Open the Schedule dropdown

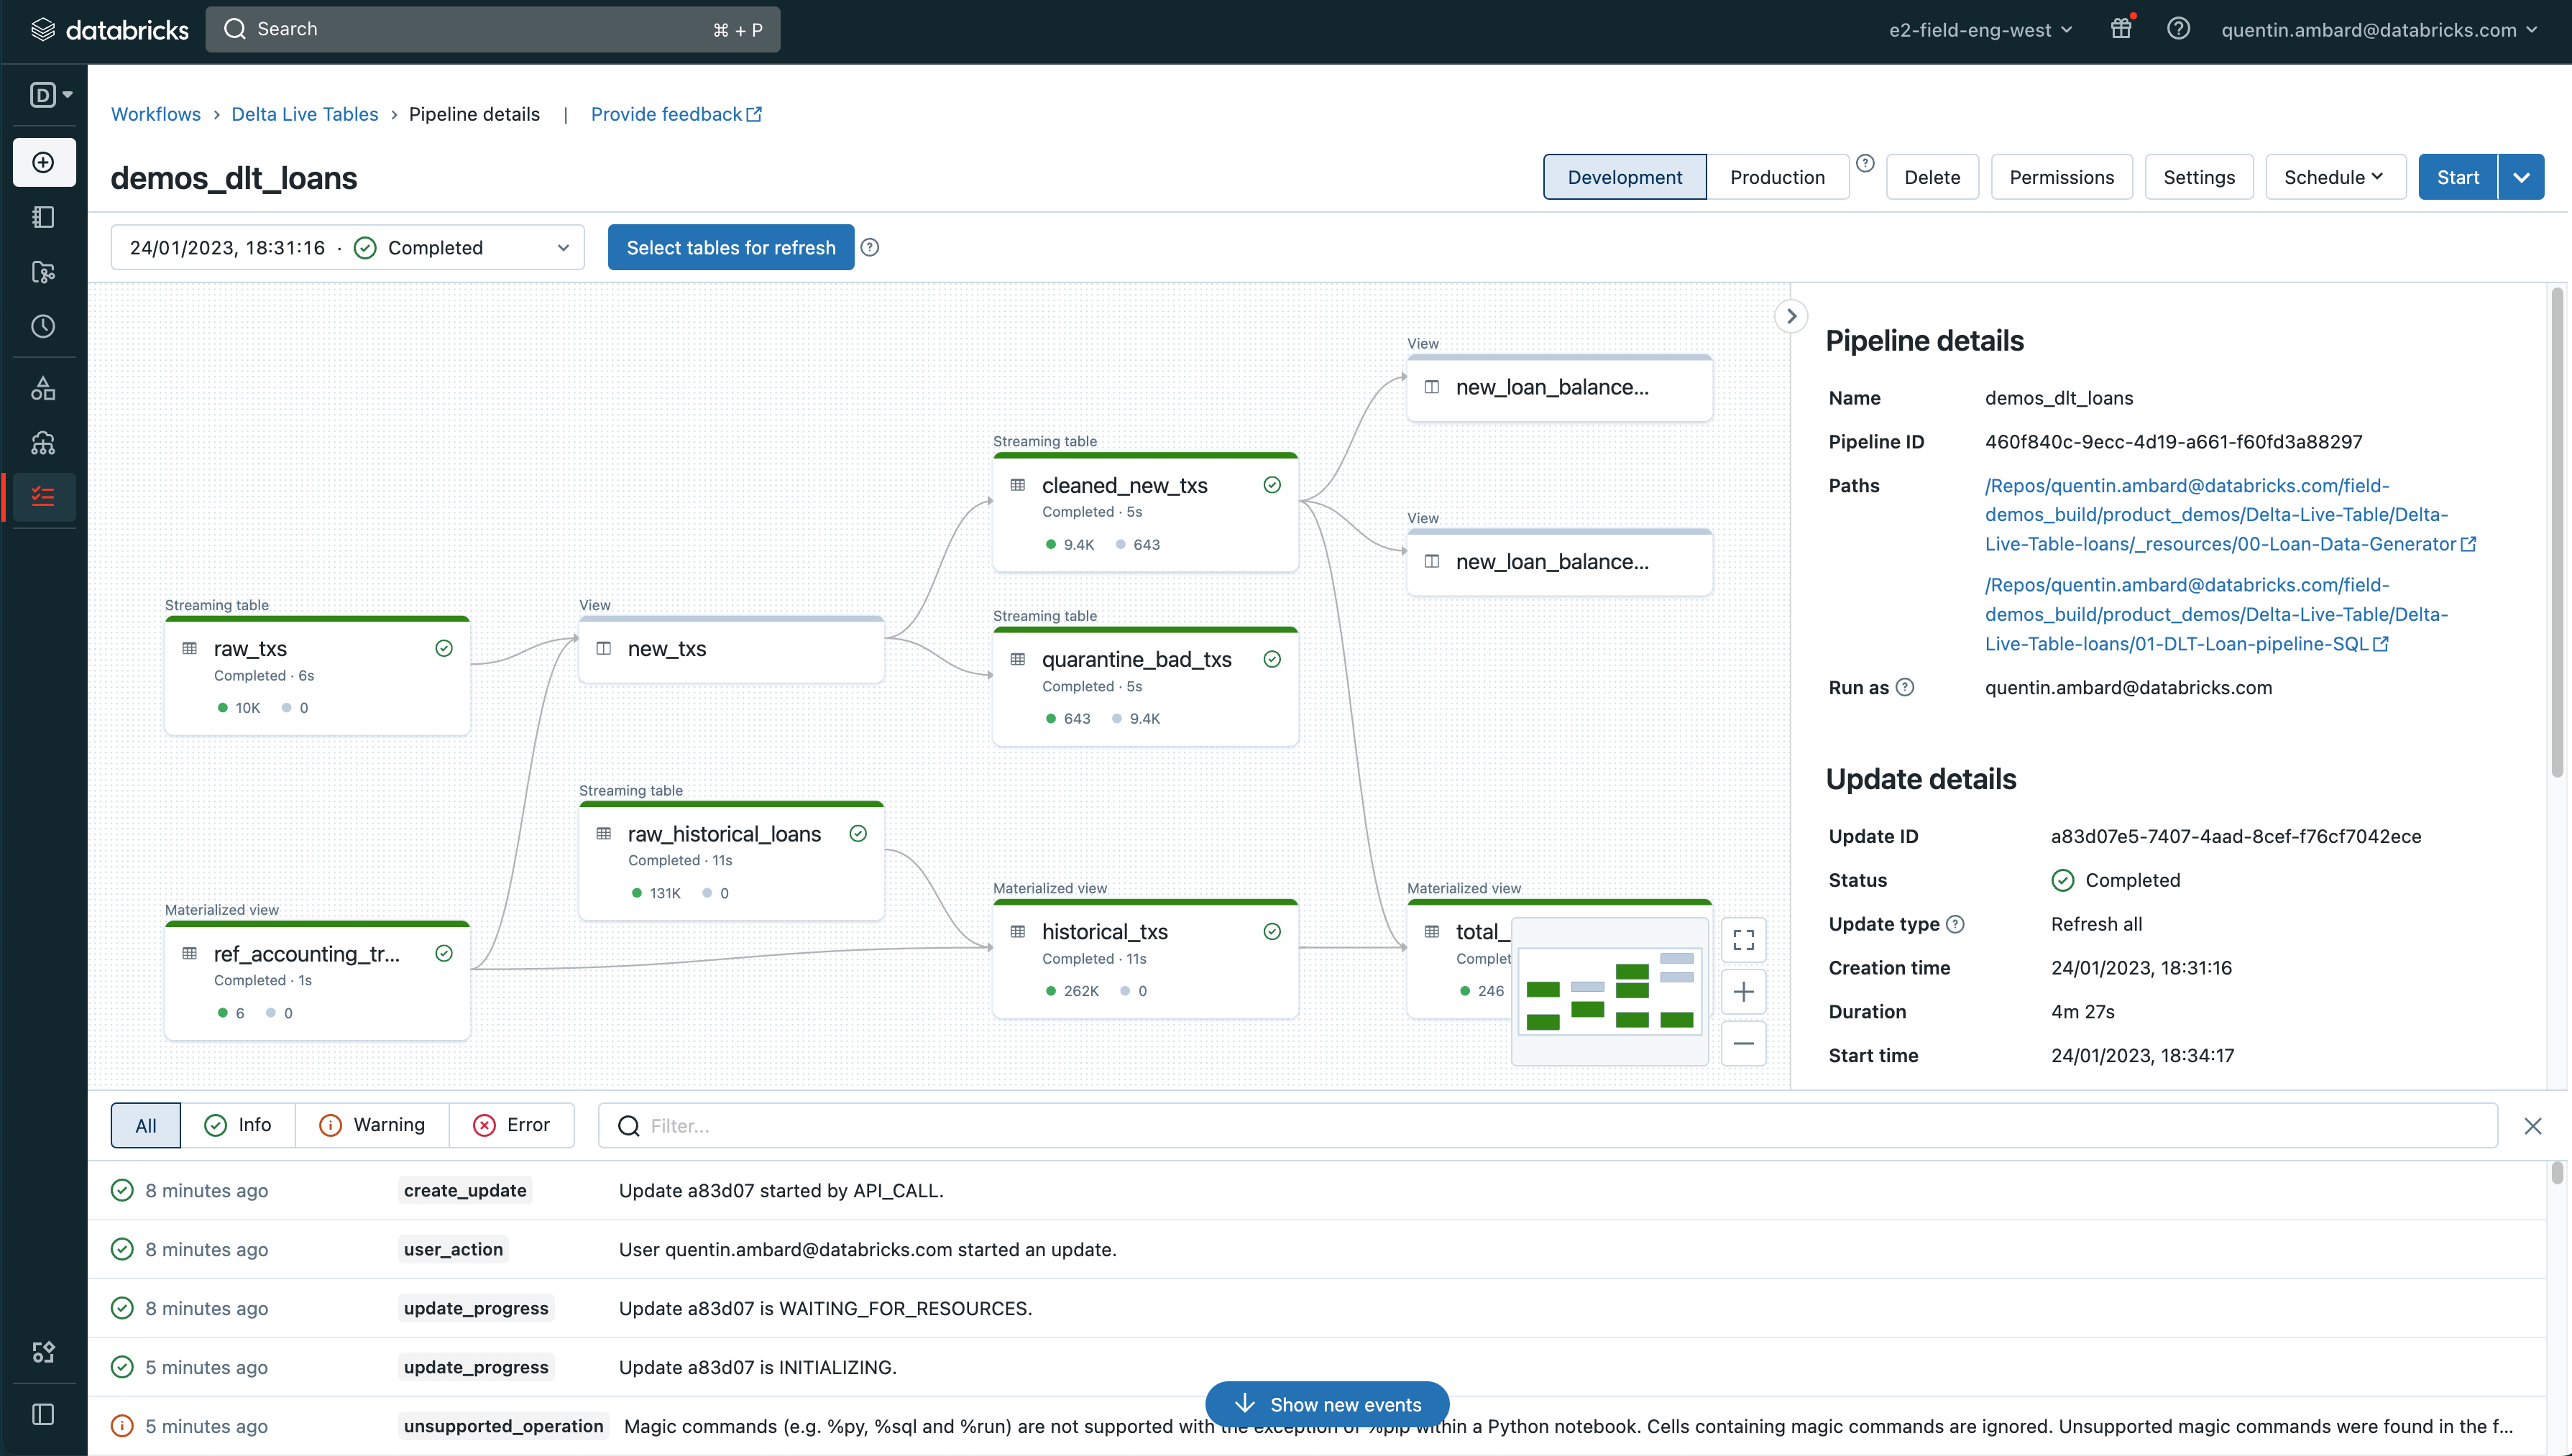coord(2333,177)
